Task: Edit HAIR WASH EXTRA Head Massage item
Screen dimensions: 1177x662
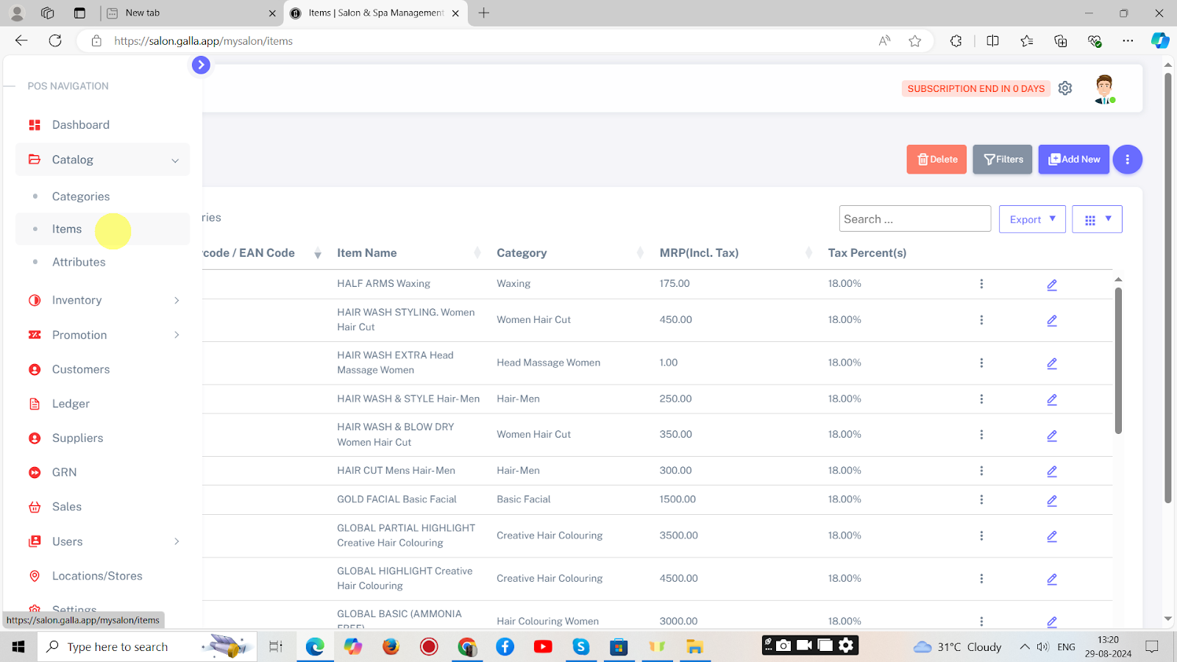Action: [x=1052, y=363]
